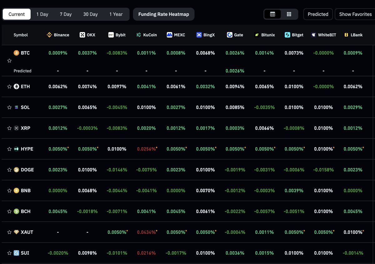The image size is (375, 264).
Task: Click the LBank logo in header
Action: tap(346, 35)
